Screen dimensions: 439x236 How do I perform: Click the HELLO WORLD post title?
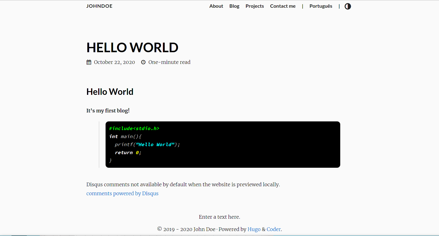coord(132,48)
